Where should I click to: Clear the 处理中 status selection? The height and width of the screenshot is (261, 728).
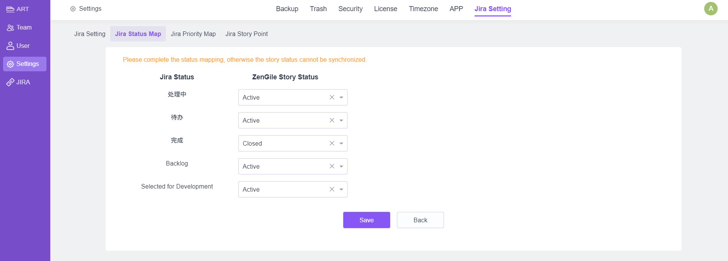332,97
